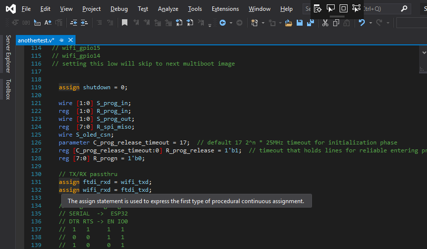Image resolution: width=427 pixels, height=249 pixels.
Task: Open the Debug menu
Action: pyautogui.click(x=119, y=9)
